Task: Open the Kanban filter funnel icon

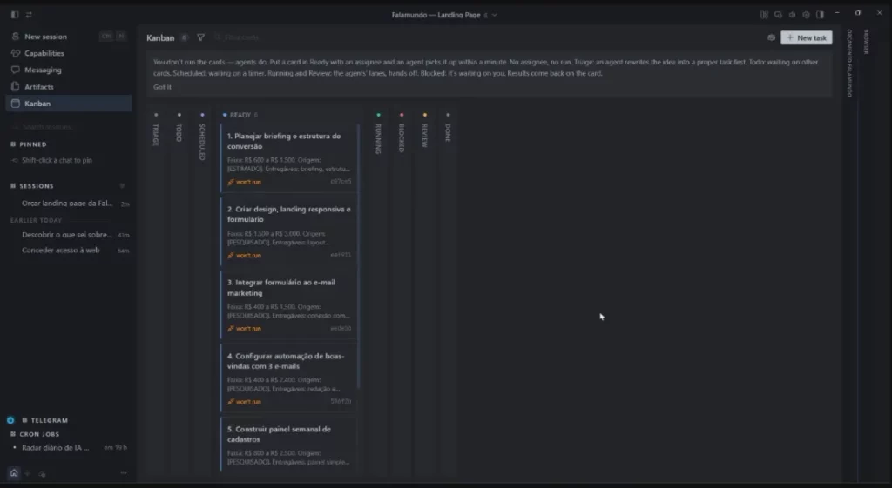Action: pos(201,37)
